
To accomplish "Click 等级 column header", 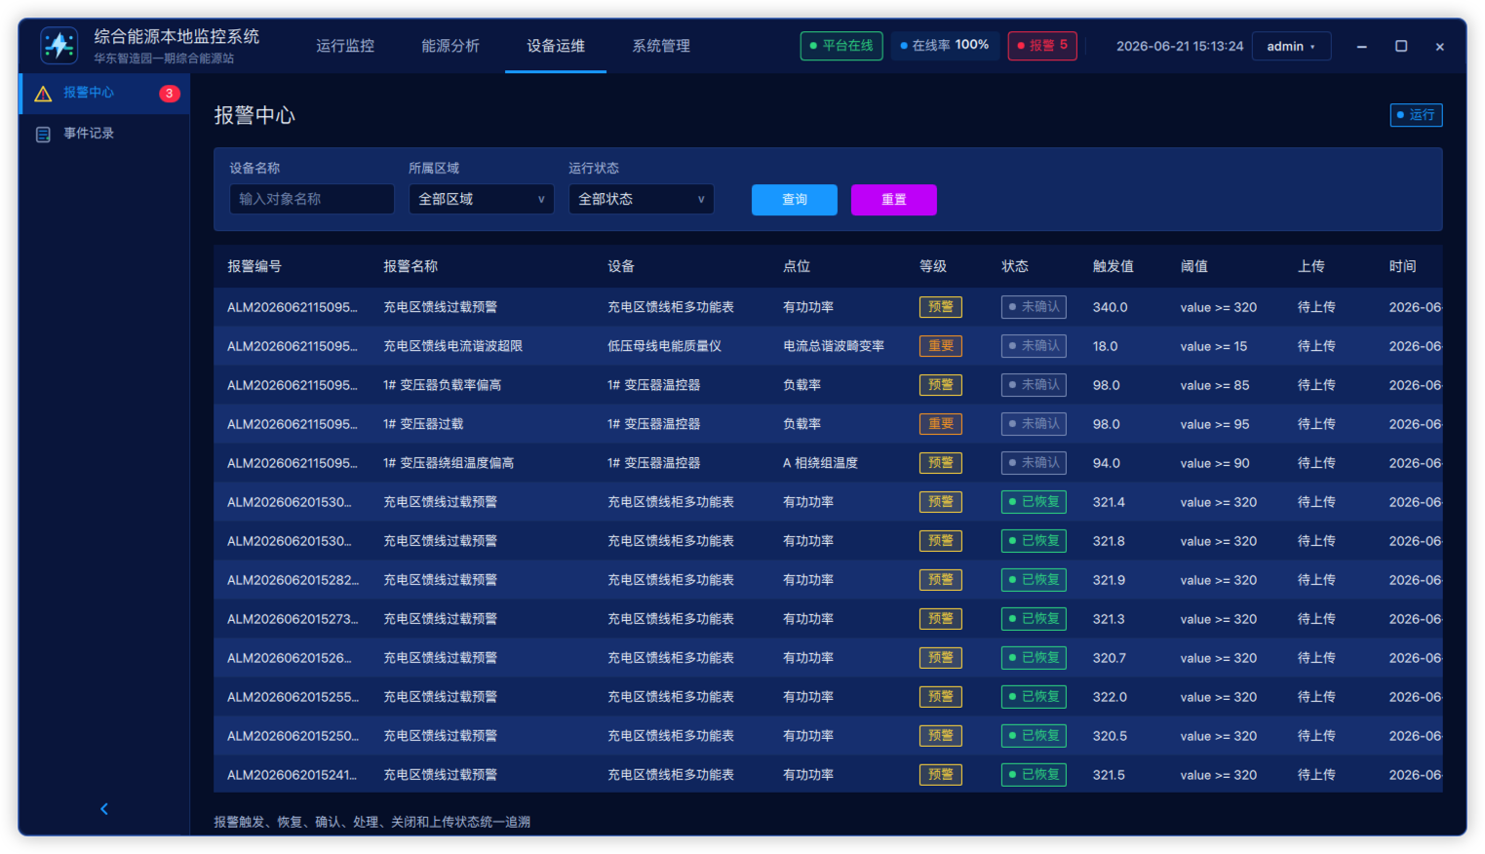I will [x=933, y=266].
